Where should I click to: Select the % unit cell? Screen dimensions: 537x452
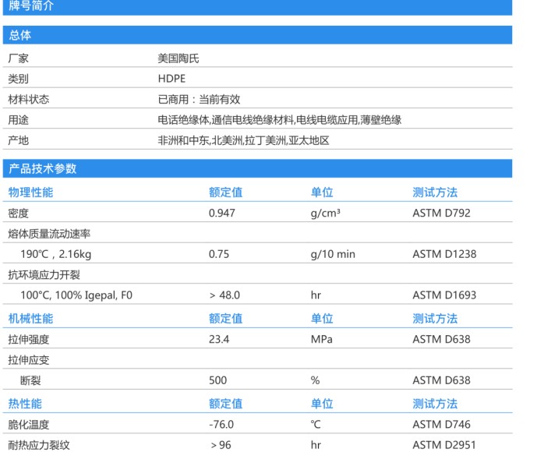click(315, 380)
